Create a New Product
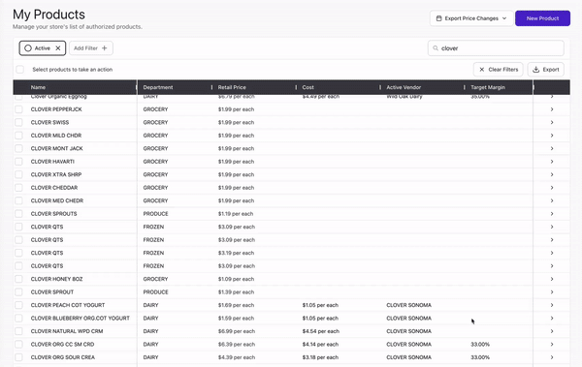The width and height of the screenshot is (582, 367). point(542,18)
